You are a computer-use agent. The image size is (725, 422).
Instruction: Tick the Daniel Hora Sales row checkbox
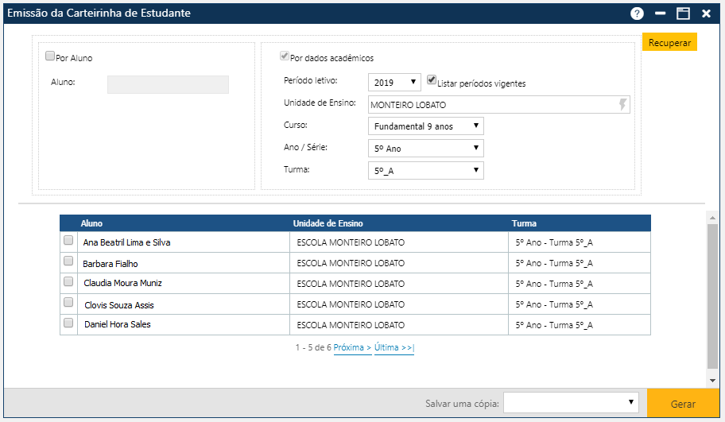(x=68, y=323)
